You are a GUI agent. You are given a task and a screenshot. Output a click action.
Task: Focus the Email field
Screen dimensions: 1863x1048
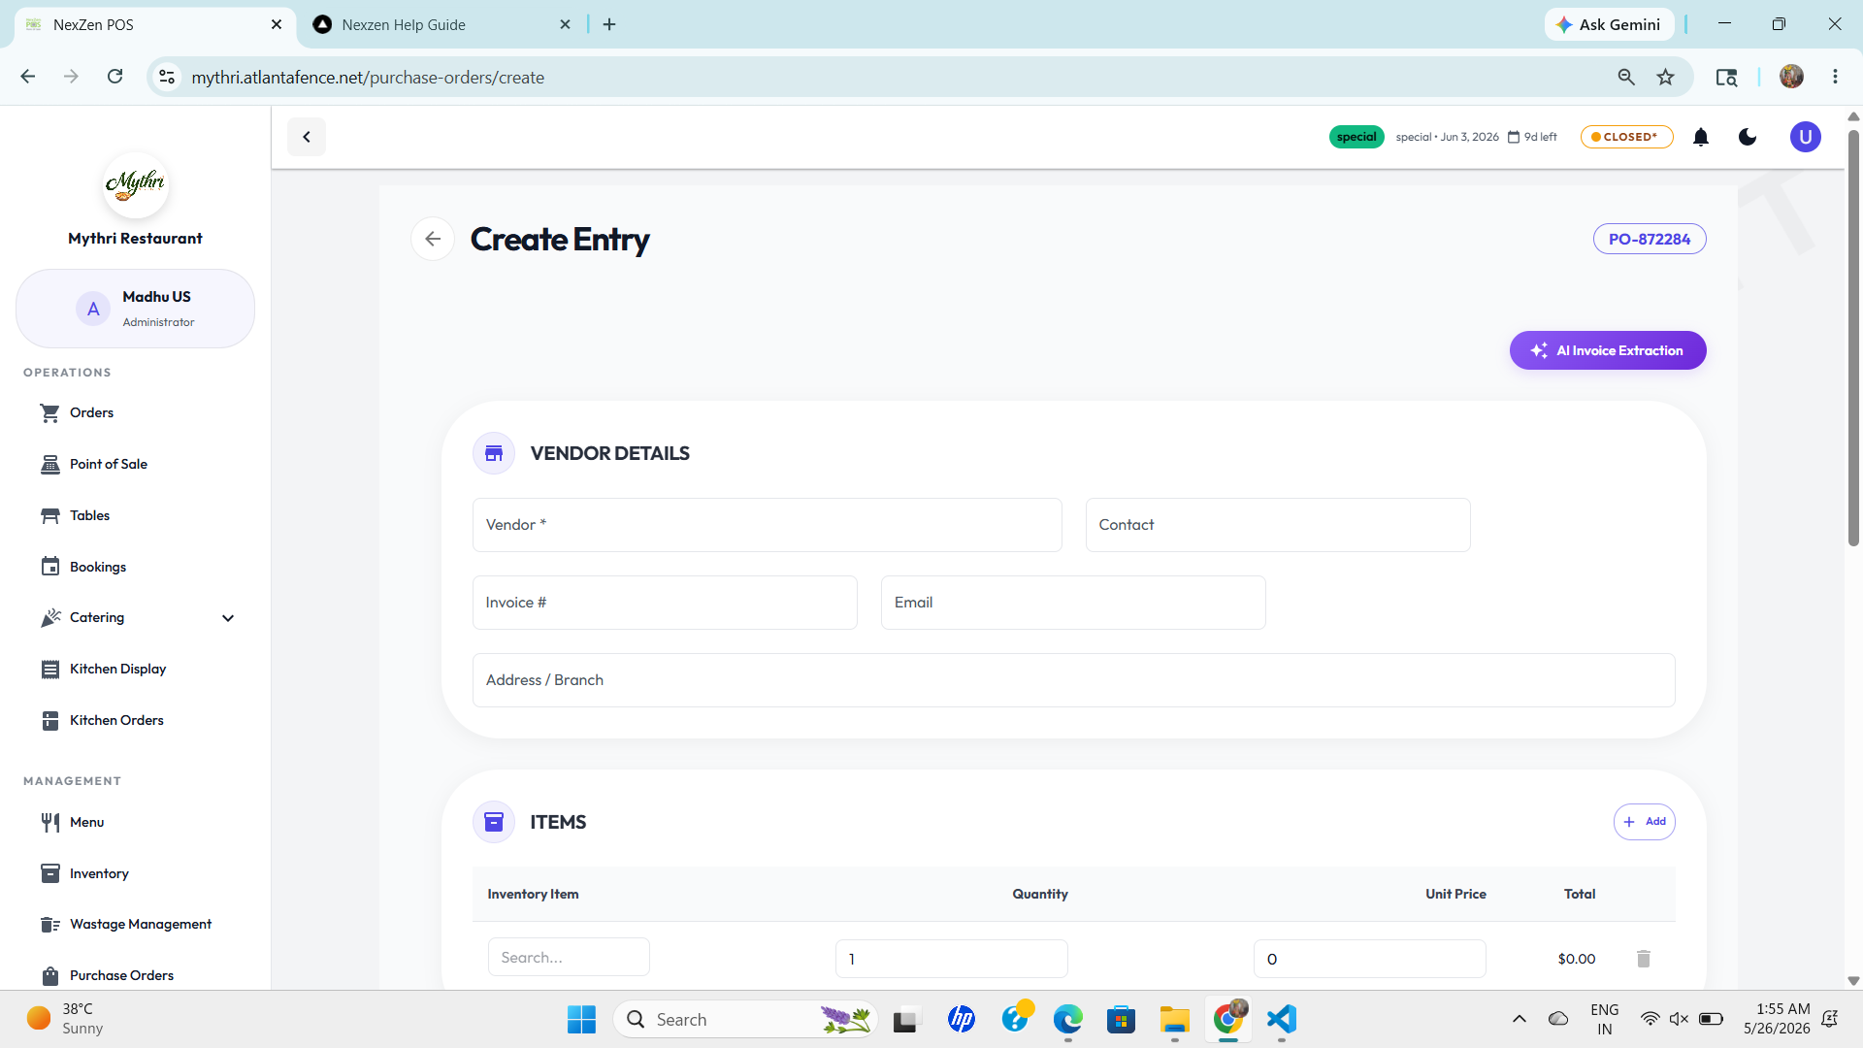click(x=1073, y=603)
